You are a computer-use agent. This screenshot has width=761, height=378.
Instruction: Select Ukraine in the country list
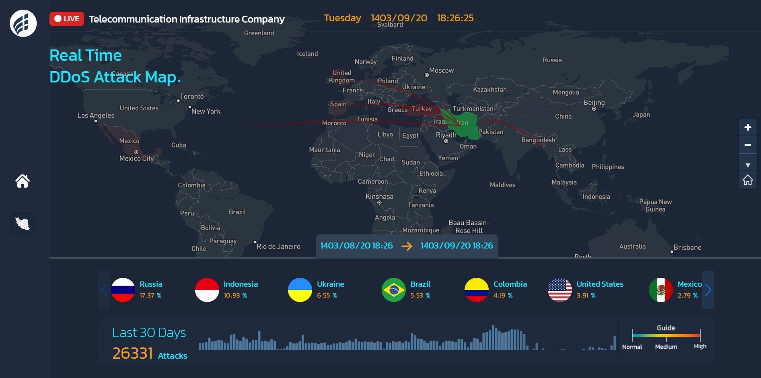330,284
